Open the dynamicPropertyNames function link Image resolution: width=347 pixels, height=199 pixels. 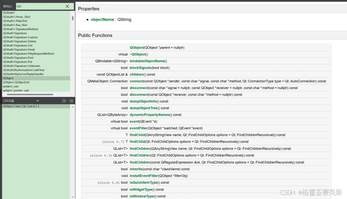tap(150, 115)
